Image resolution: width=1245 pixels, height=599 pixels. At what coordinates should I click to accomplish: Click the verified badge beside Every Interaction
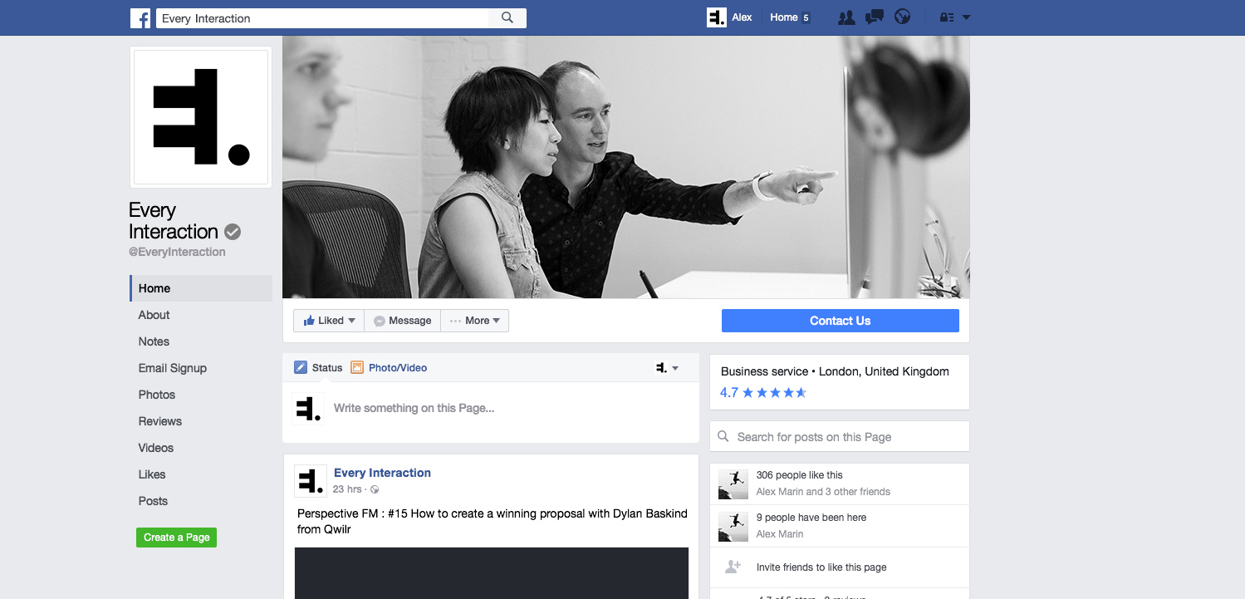pyautogui.click(x=233, y=232)
